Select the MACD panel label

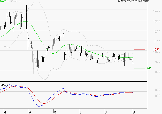pyautogui.click(x=4, y=85)
